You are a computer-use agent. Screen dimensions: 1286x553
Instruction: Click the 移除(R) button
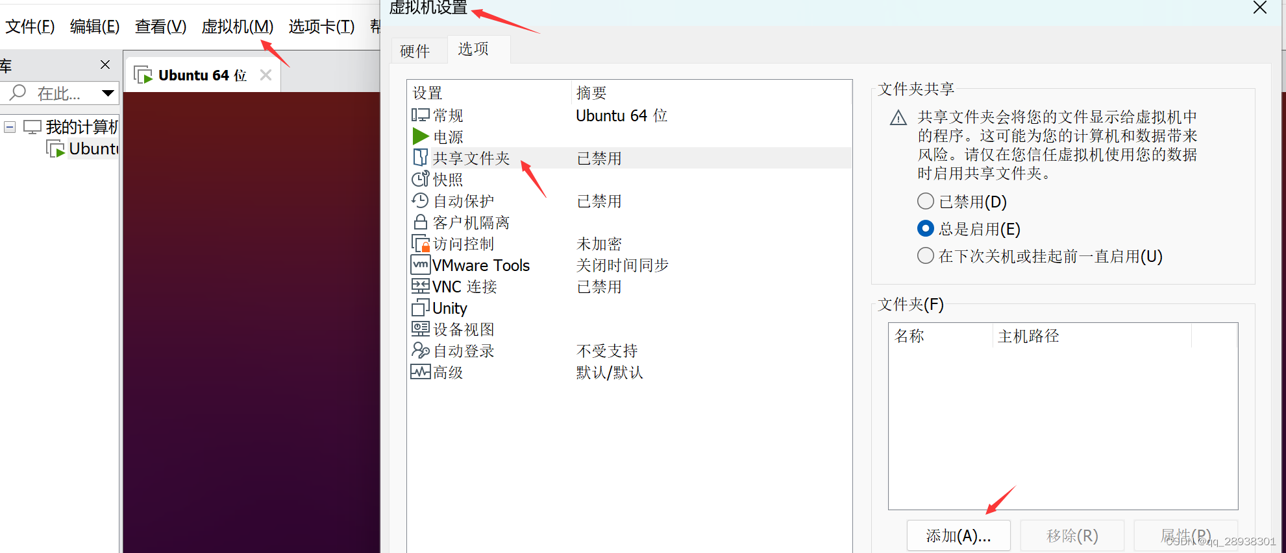[1072, 535]
